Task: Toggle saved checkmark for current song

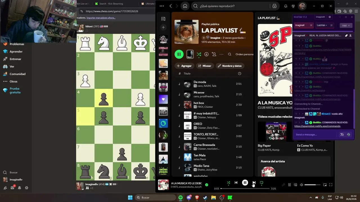Action: (x=207, y=185)
